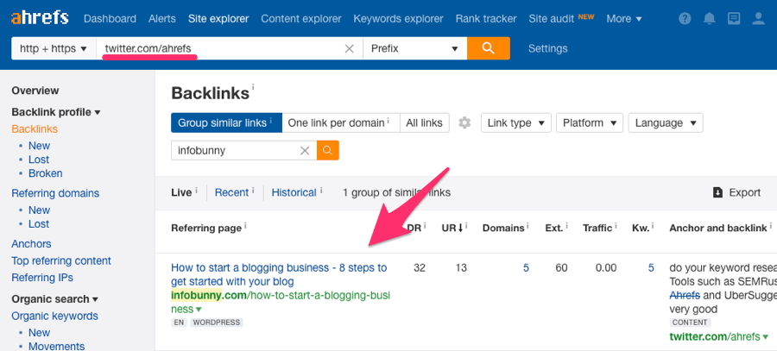The width and height of the screenshot is (777, 351).
Task: Open Referring domains
Action: click(x=55, y=193)
